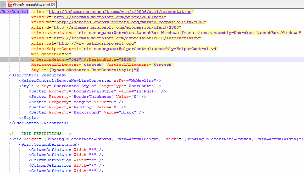
Task: Click the HorizontalAlignment="Stretch" attribute
Action: (67, 65)
